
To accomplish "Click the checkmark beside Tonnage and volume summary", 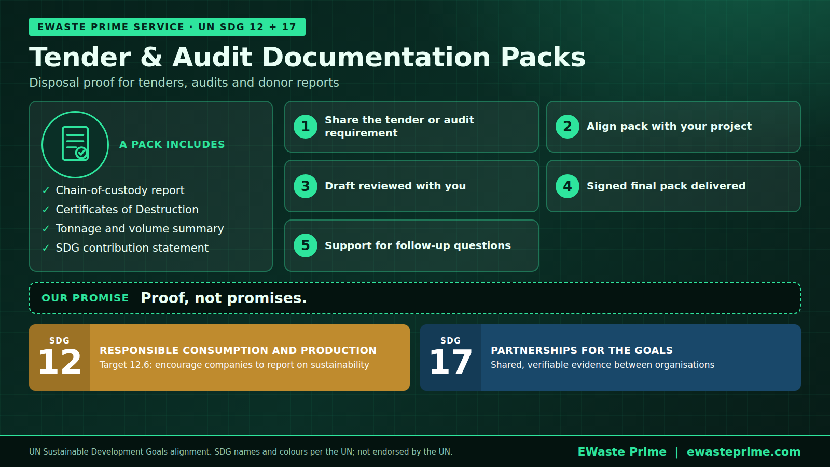I will (46, 229).
